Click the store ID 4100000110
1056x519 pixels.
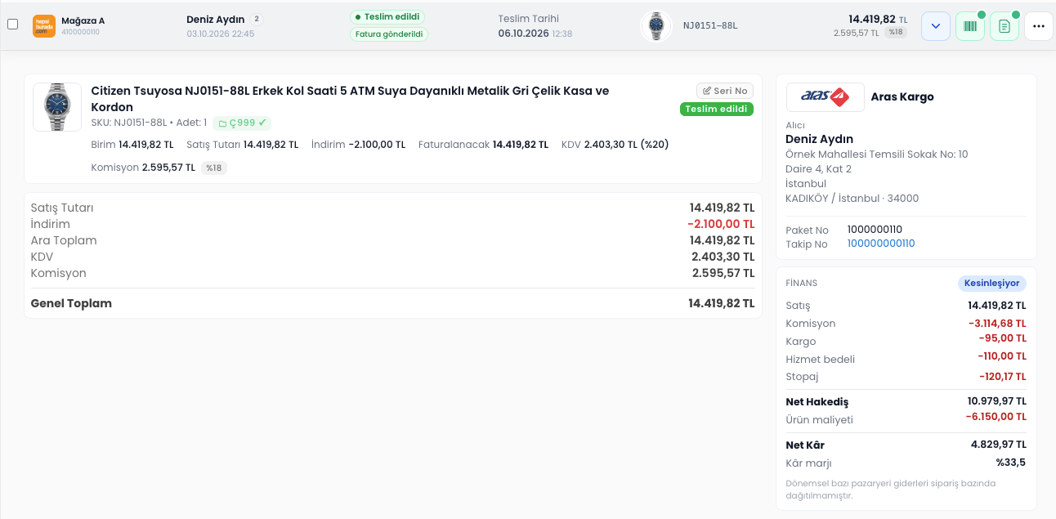80,32
